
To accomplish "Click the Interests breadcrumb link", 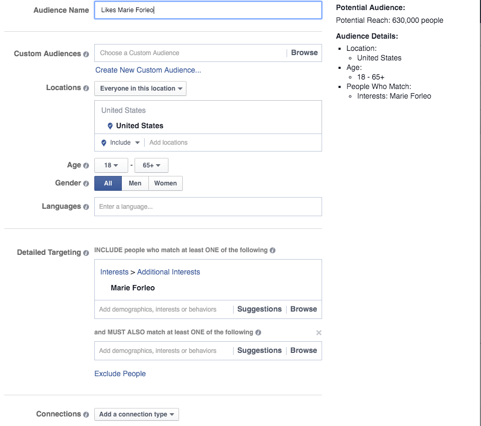I will click(x=114, y=272).
